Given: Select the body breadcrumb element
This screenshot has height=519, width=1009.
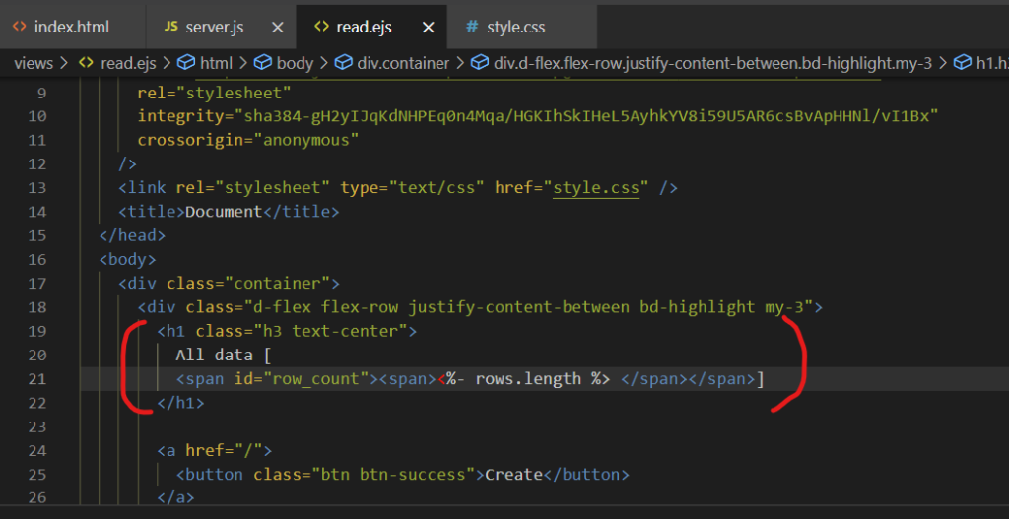Looking at the screenshot, I should pos(295,63).
